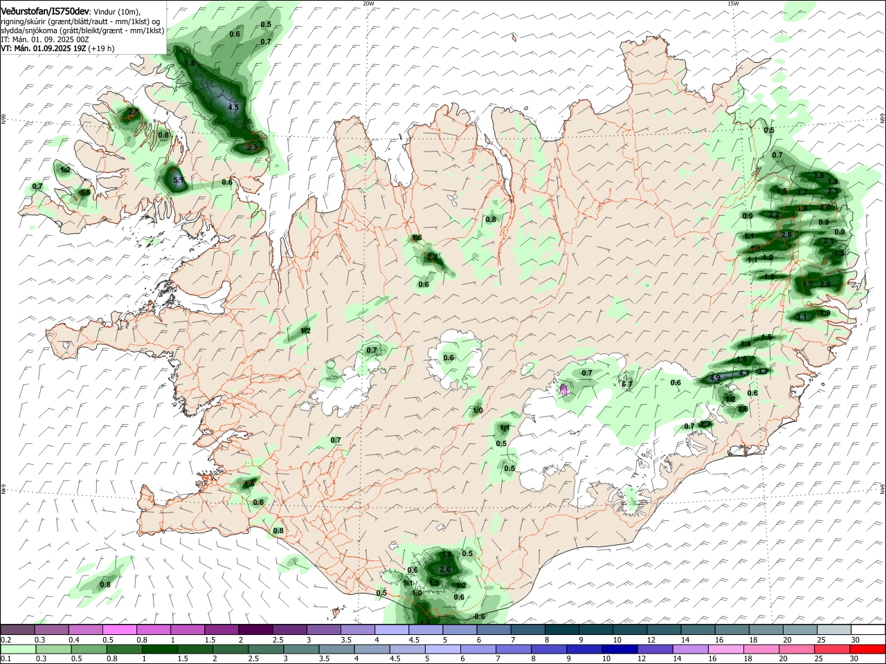Click the pale green 0.1 swatch in the lower legend row
This screenshot has width=886, height=664.
click(x=19, y=649)
